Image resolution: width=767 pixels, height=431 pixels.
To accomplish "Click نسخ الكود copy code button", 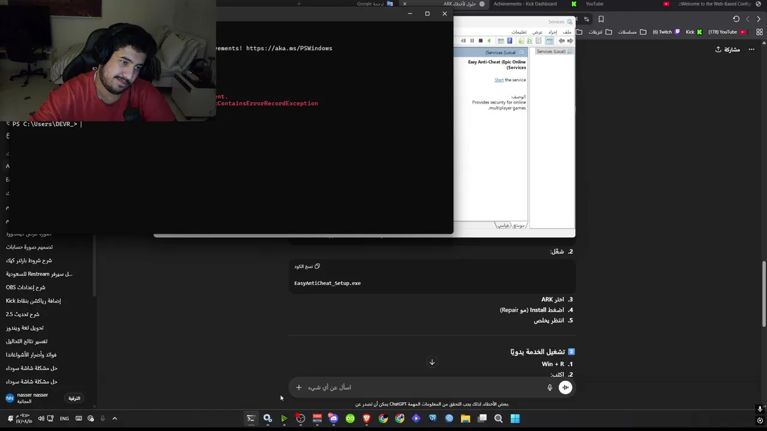I will point(307,266).
